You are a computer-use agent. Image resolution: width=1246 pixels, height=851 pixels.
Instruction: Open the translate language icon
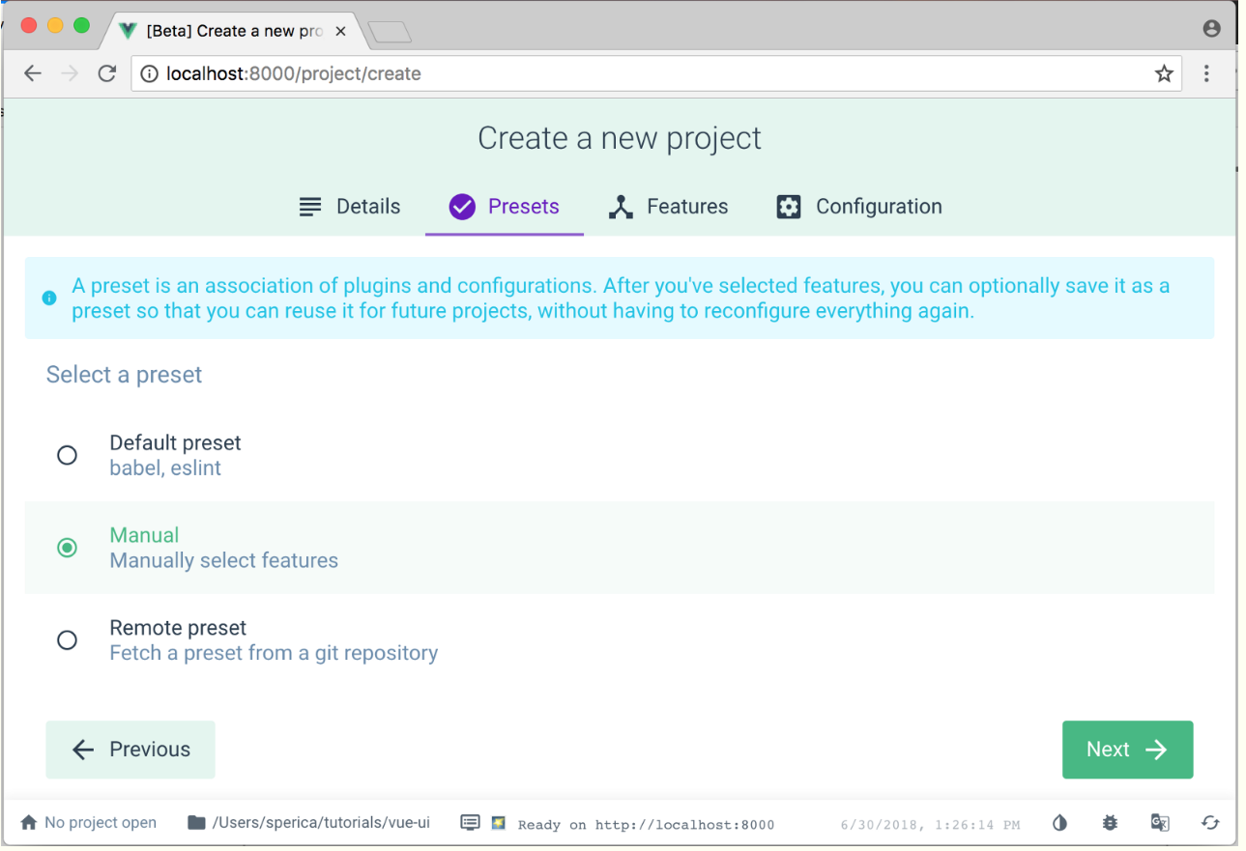[x=1160, y=823]
